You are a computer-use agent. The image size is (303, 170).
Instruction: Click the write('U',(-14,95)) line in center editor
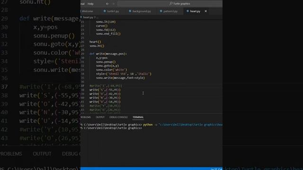coord(105,102)
